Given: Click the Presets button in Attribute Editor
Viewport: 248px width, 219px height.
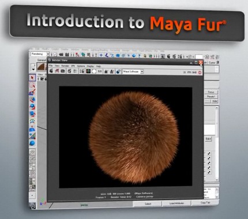Looking at the screenshot, I should (211, 96).
